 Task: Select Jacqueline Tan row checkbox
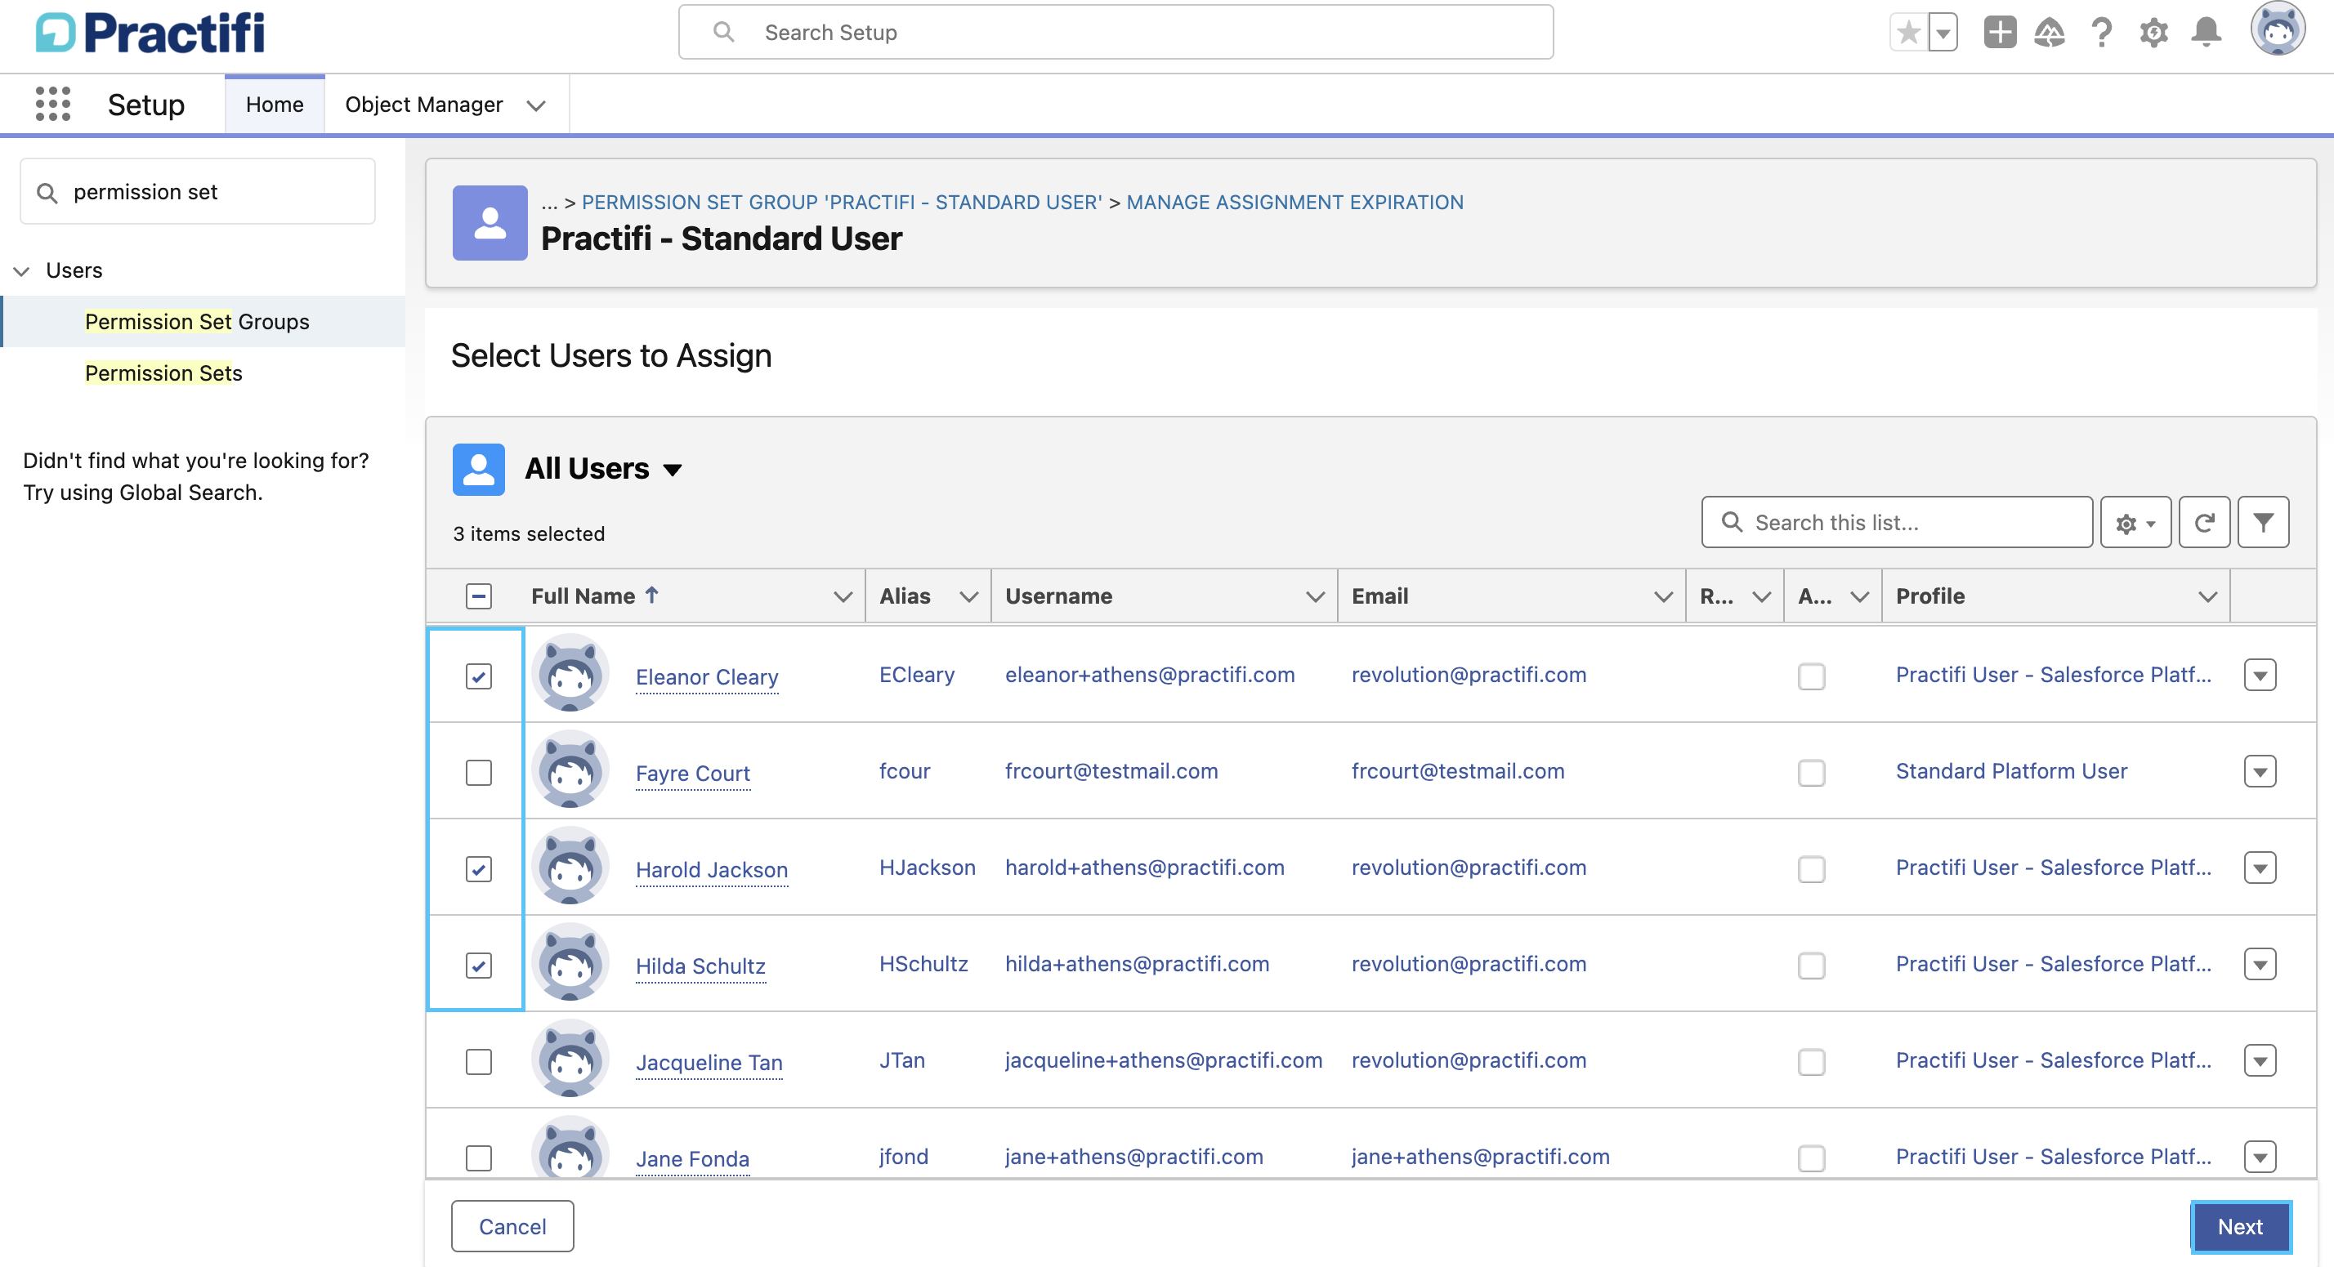pos(478,1062)
